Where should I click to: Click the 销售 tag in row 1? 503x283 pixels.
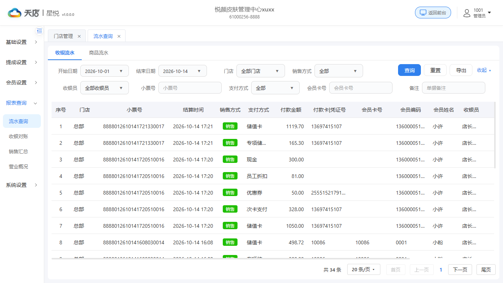coord(230,126)
